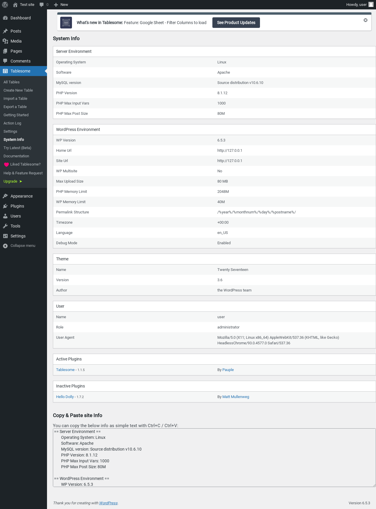Click the WordPress logo icon
376x509 pixels.
(x=5, y=5)
